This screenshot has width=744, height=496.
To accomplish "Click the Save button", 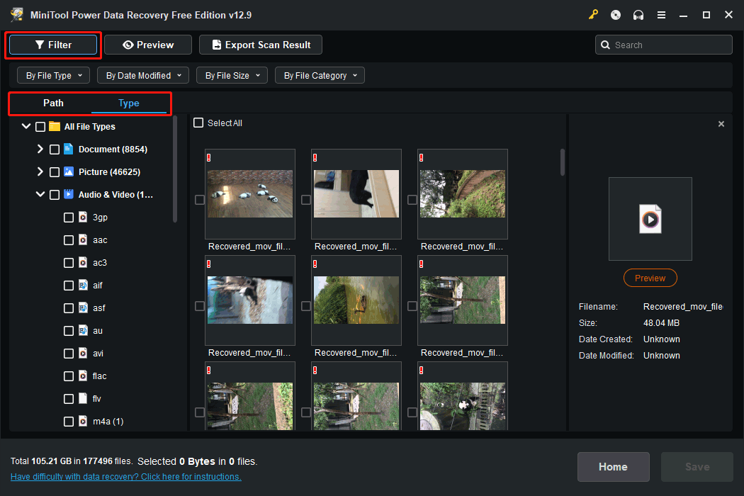I will (x=697, y=467).
